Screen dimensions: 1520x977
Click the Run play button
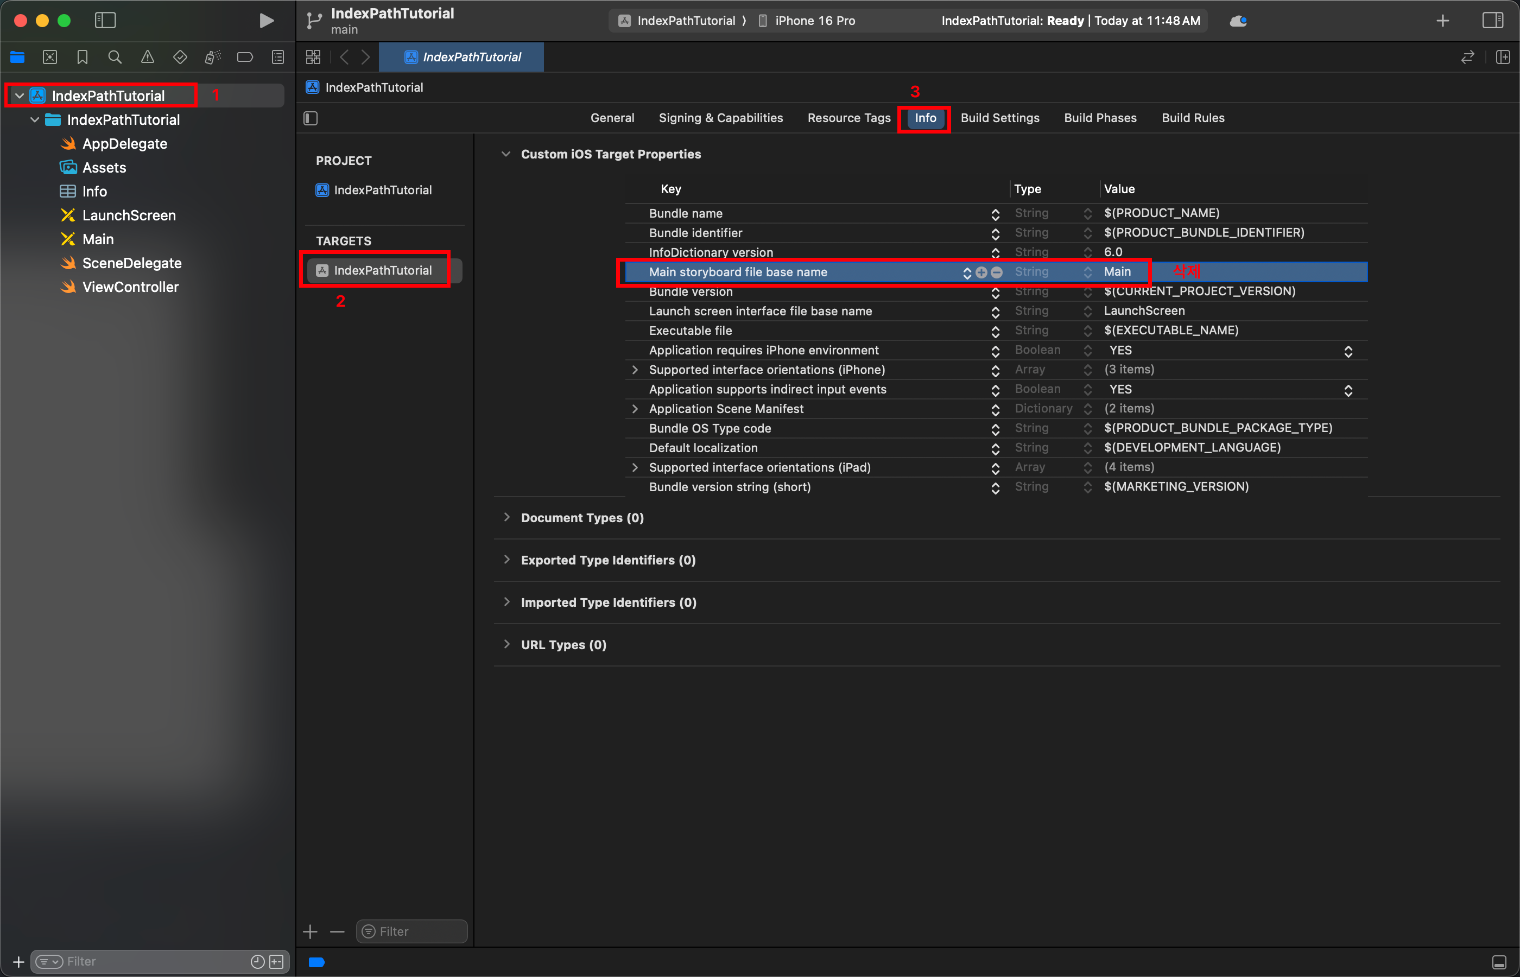coord(267,20)
